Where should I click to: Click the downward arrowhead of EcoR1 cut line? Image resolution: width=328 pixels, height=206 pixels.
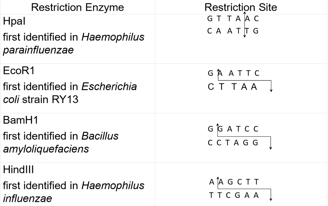(271, 91)
